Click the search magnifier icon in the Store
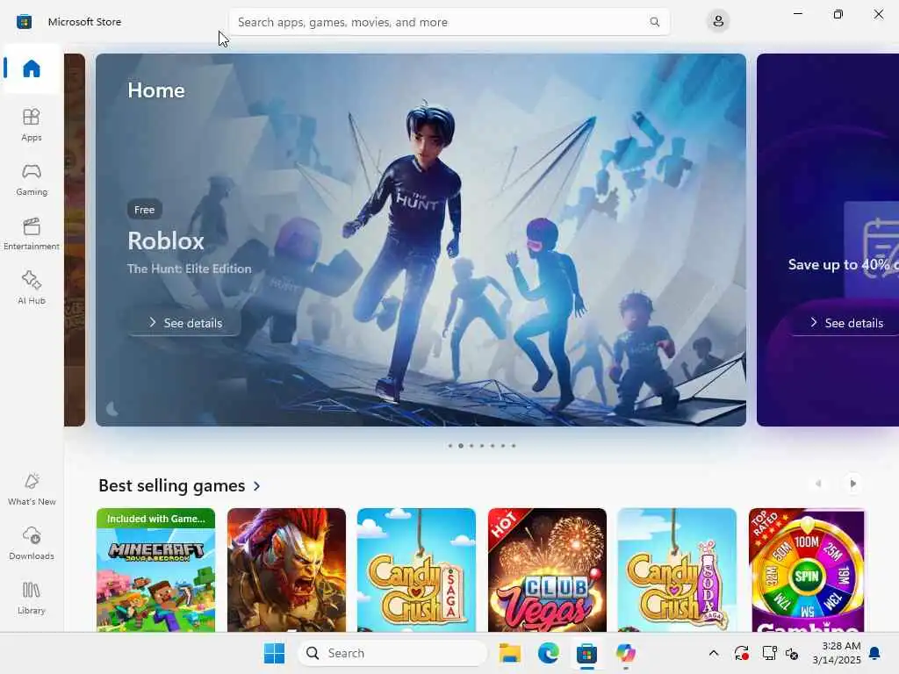Viewport: 899px width, 674px height. click(654, 22)
